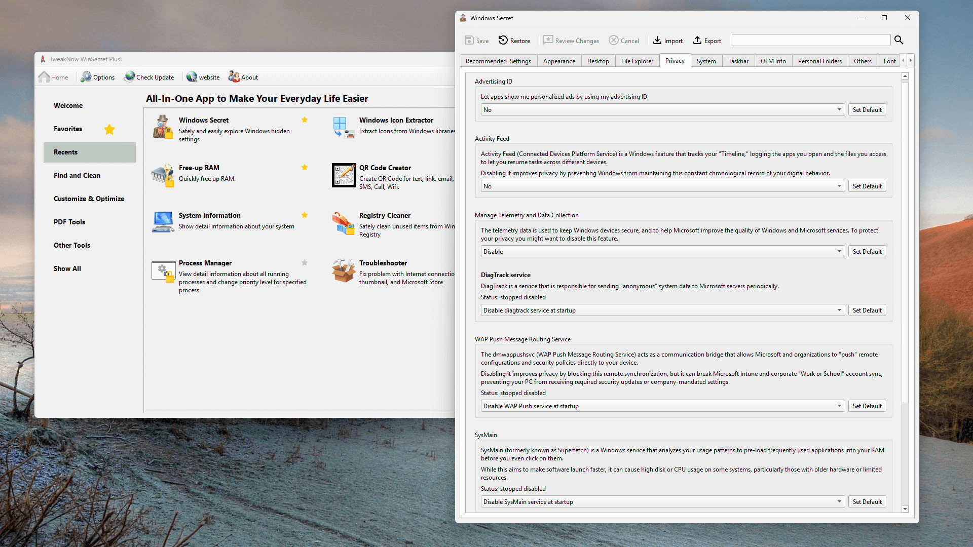973x547 pixels.
Task: Expand the Advertising ID dropdown
Action: [x=839, y=110]
